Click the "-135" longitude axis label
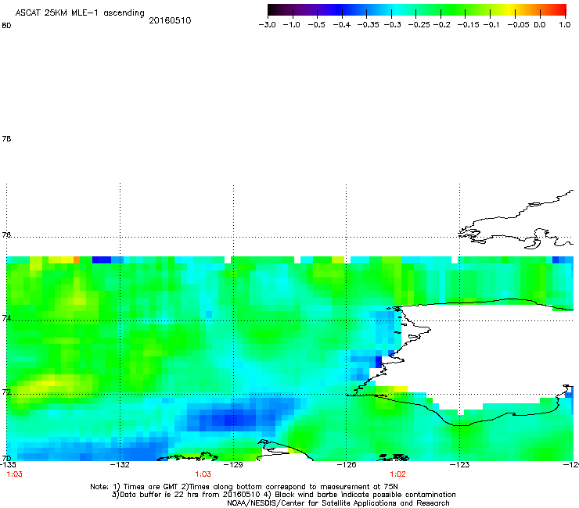 point(8,465)
